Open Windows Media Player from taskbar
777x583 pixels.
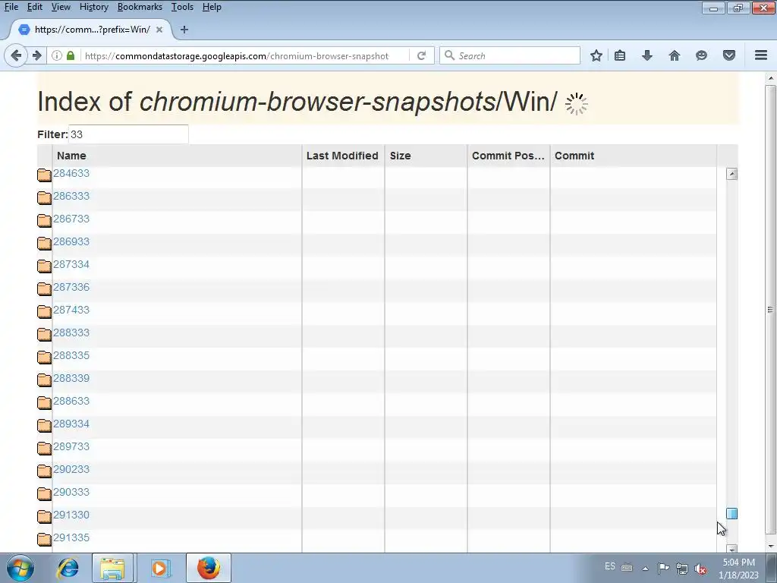coord(159,568)
